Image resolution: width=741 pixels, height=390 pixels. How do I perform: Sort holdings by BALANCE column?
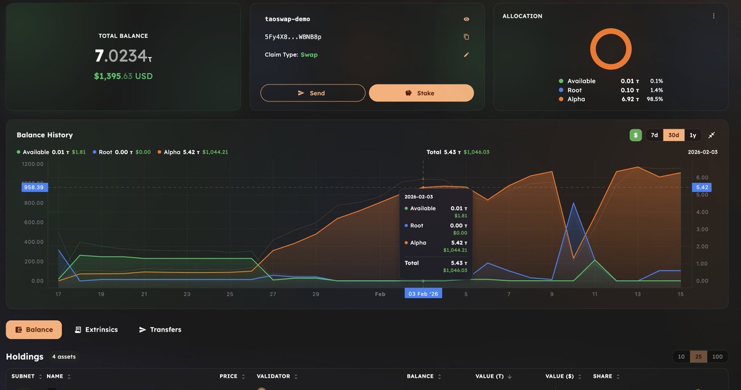pos(424,376)
